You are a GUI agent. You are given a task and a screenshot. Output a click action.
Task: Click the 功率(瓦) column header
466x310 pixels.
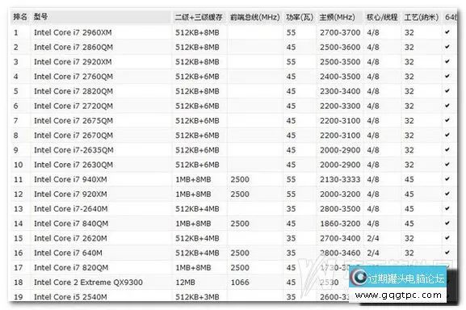(300, 17)
